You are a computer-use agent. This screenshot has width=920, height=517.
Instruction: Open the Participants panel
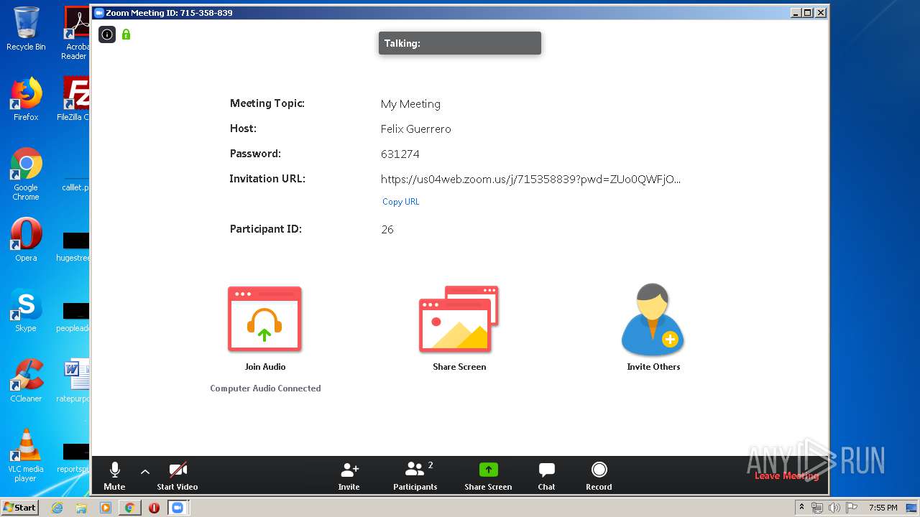coord(415,476)
